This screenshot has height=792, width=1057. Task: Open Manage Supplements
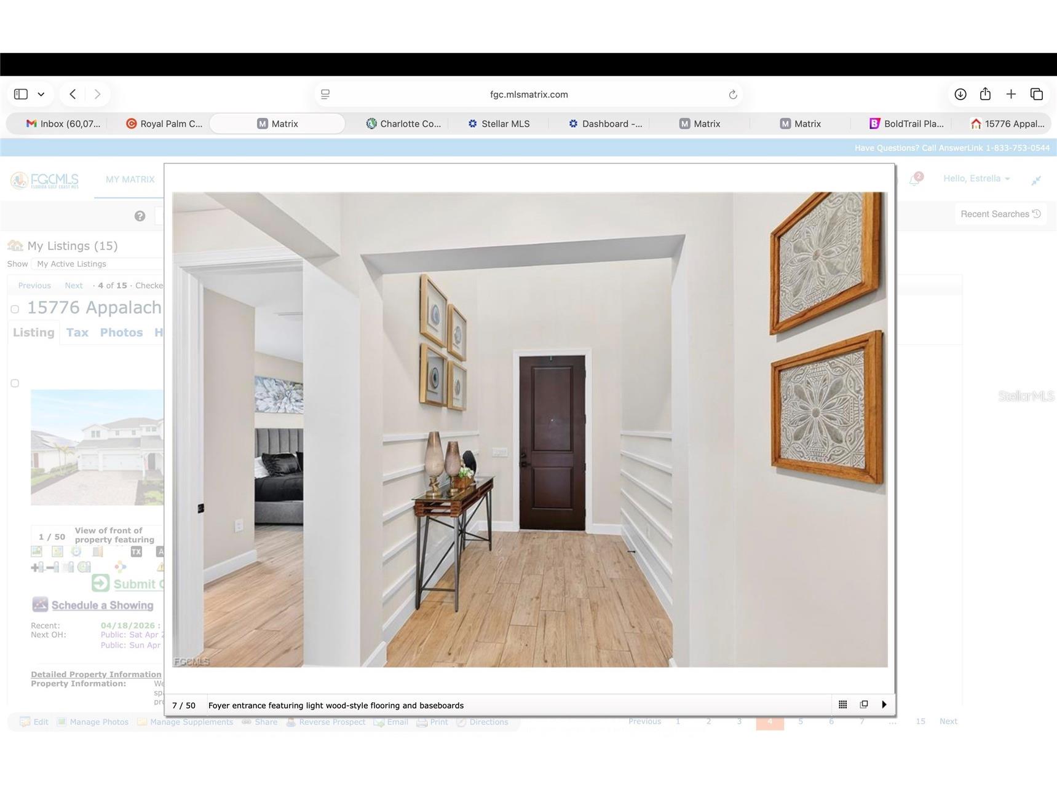coord(184,722)
